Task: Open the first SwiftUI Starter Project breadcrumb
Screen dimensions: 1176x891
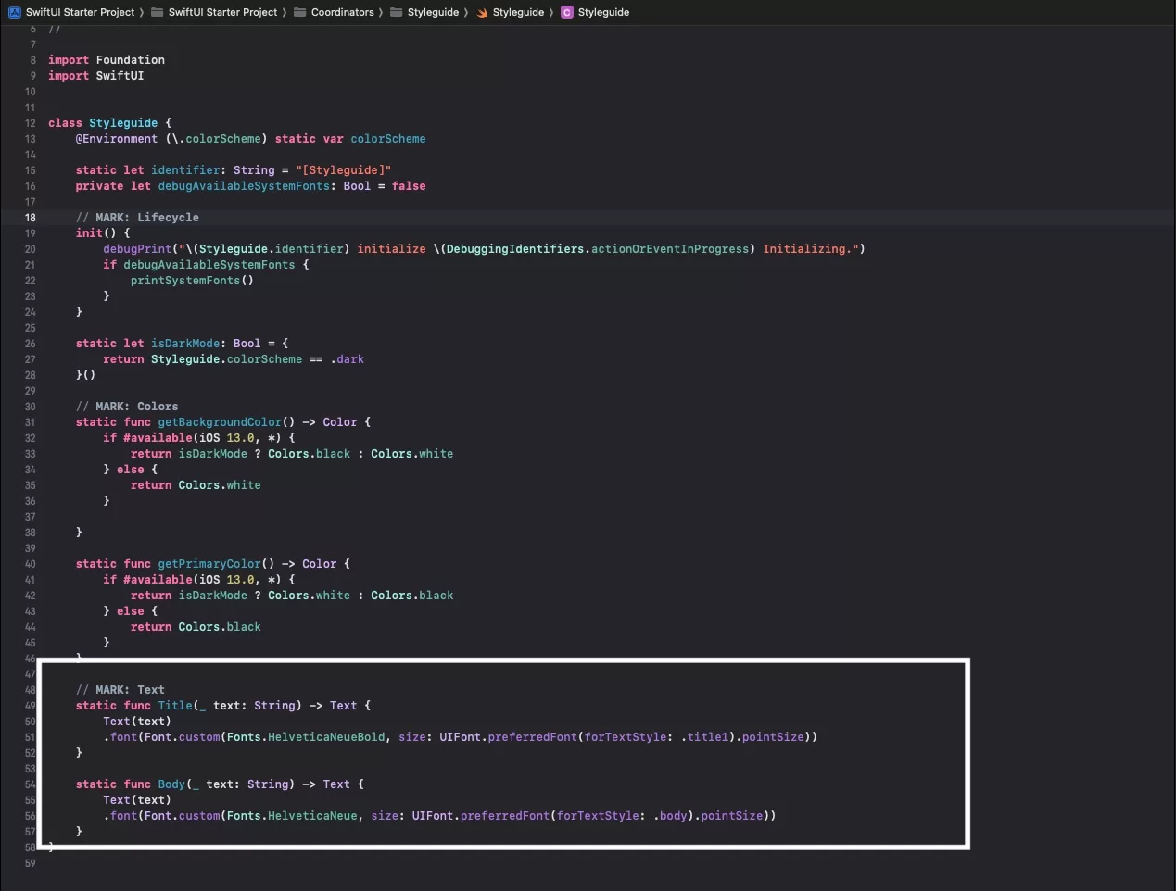Action: 81,12
